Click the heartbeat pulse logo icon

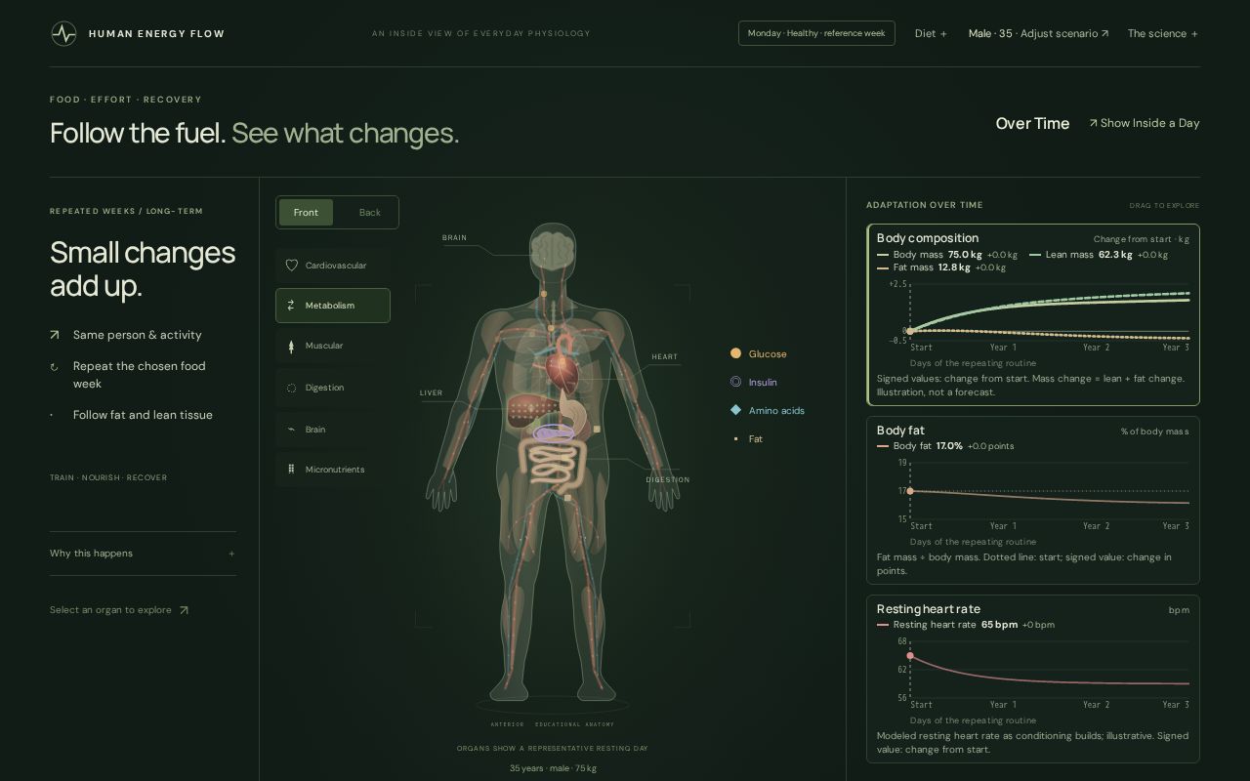click(x=63, y=33)
